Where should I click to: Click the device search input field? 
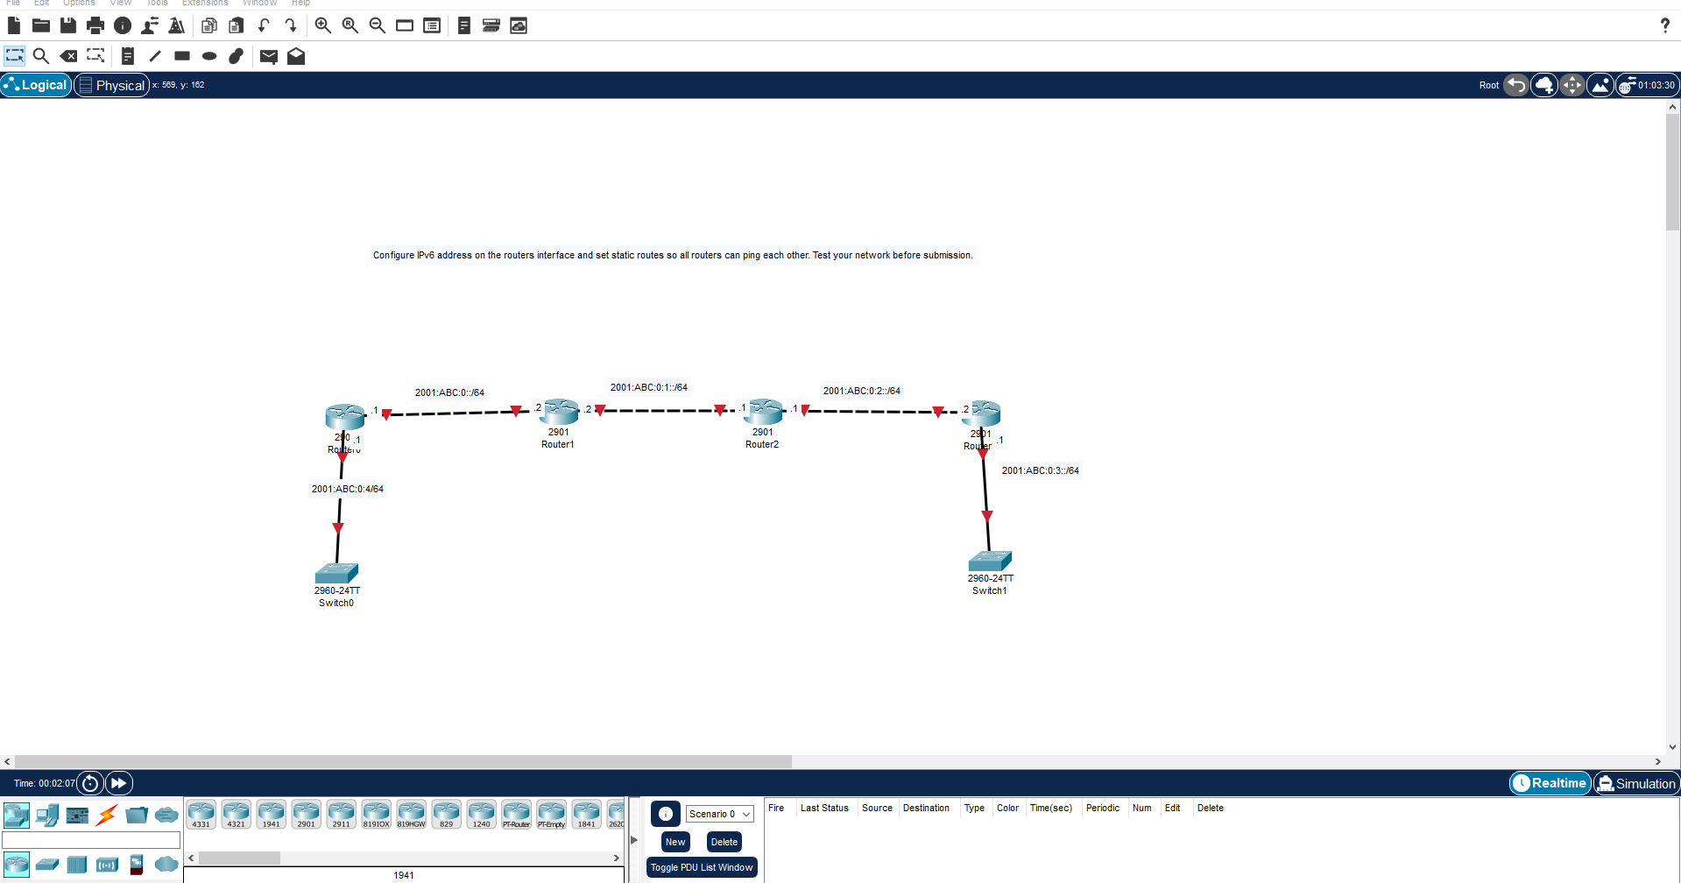91,840
